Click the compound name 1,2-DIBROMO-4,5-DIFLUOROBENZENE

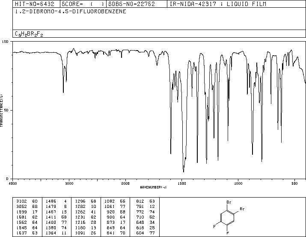(71, 12)
